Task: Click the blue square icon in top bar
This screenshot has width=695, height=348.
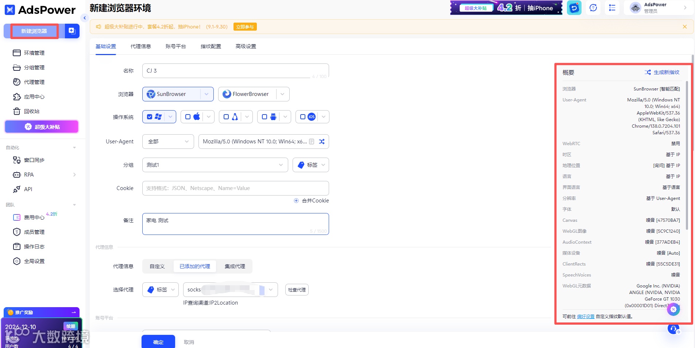Action: (574, 8)
